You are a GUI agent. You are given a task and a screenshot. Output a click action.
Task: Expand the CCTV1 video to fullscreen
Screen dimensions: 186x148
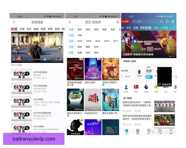coord(60,60)
